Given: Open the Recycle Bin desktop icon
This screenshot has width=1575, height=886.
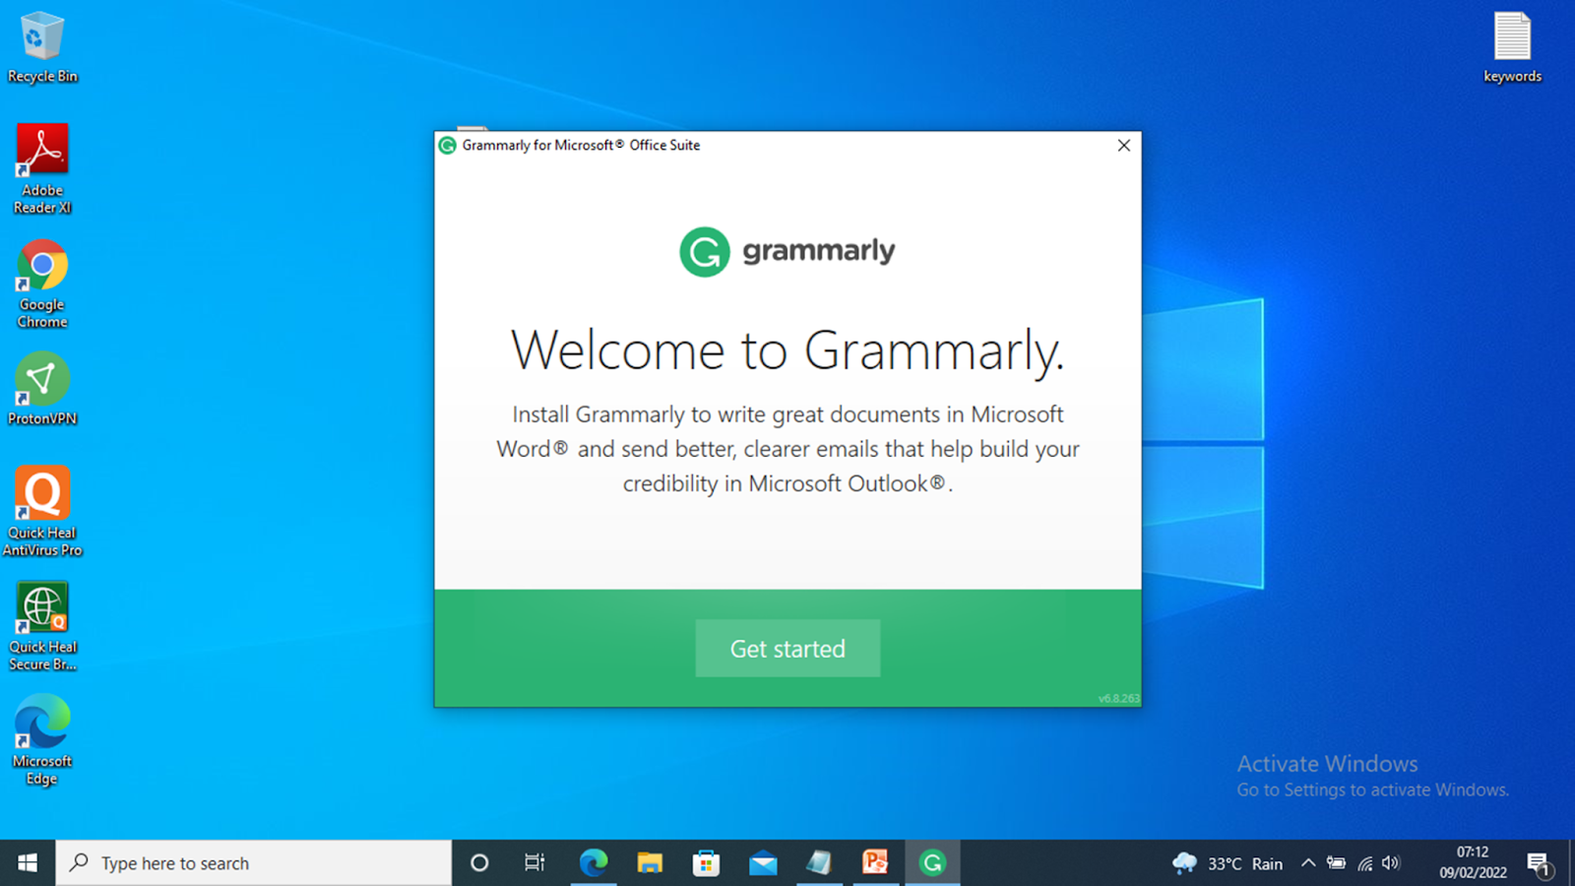Looking at the screenshot, I should [x=42, y=48].
